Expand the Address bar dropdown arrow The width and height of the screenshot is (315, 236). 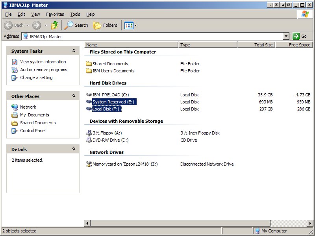286,36
